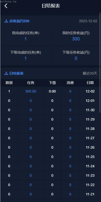This screenshot has width=101, height=202.
Task: Select the 12-01 row date
Action: (90, 101)
